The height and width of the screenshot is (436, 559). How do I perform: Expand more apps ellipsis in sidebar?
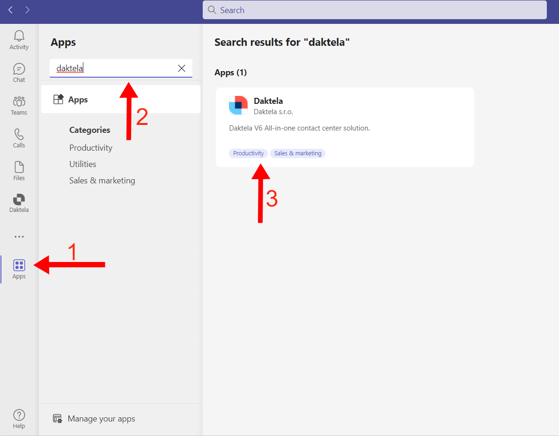[19, 237]
